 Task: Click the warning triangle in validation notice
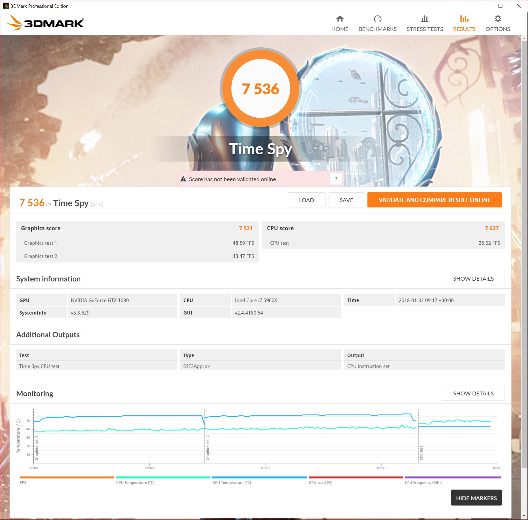pos(183,179)
